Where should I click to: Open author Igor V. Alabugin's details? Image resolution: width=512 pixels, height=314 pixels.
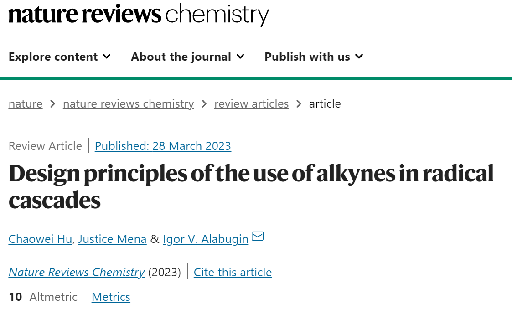[206, 239]
